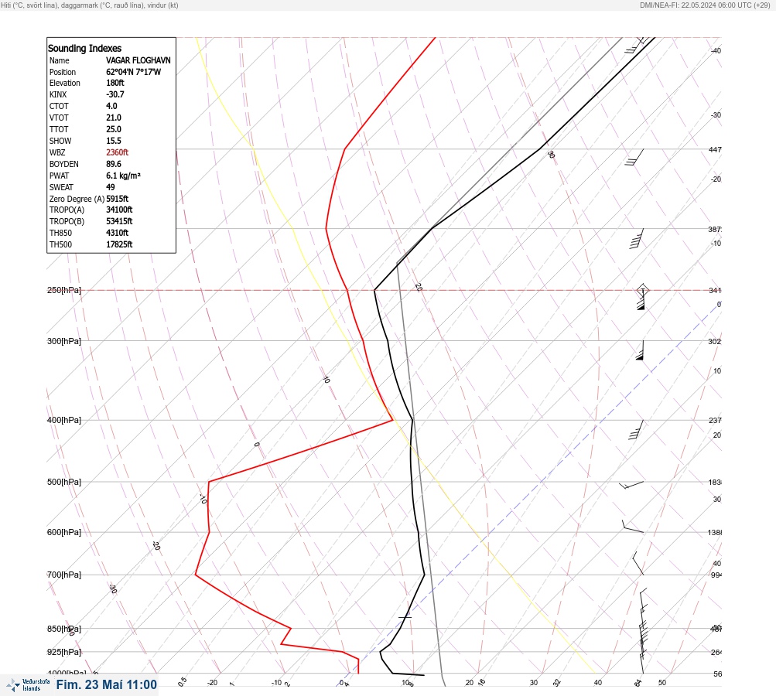Click the wind barb at 400 hPa level
This screenshot has width=776, height=696.
(x=636, y=430)
